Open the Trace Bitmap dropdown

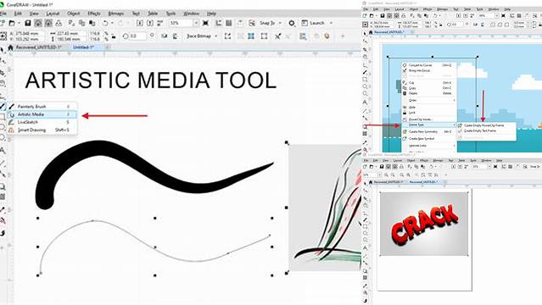click(x=216, y=36)
